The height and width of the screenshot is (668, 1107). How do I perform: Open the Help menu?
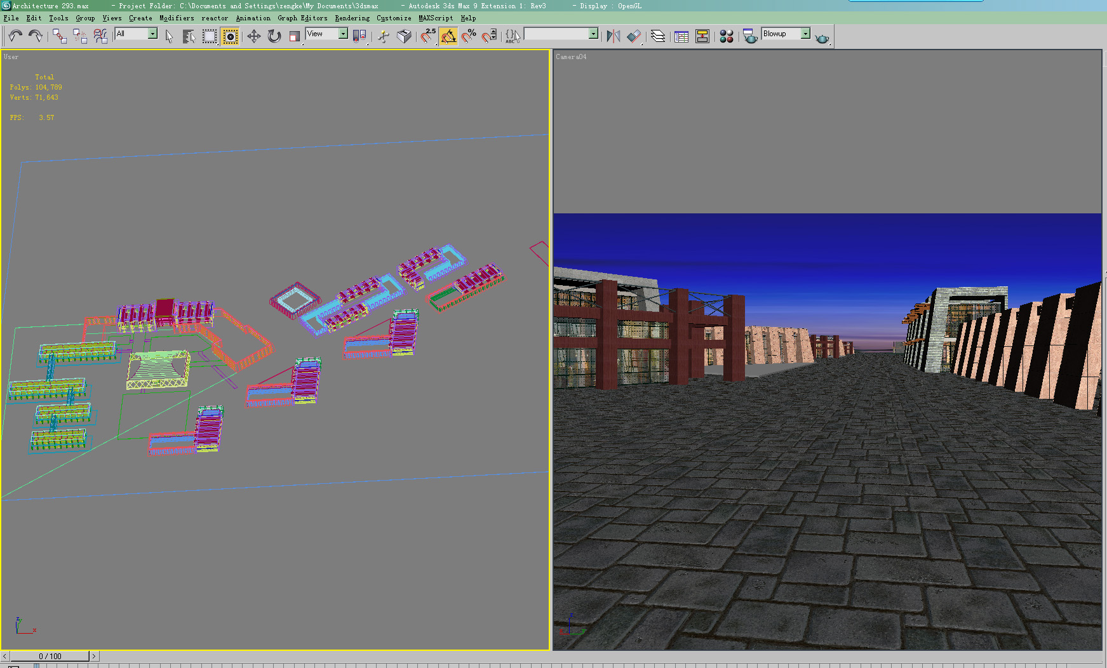tap(468, 18)
